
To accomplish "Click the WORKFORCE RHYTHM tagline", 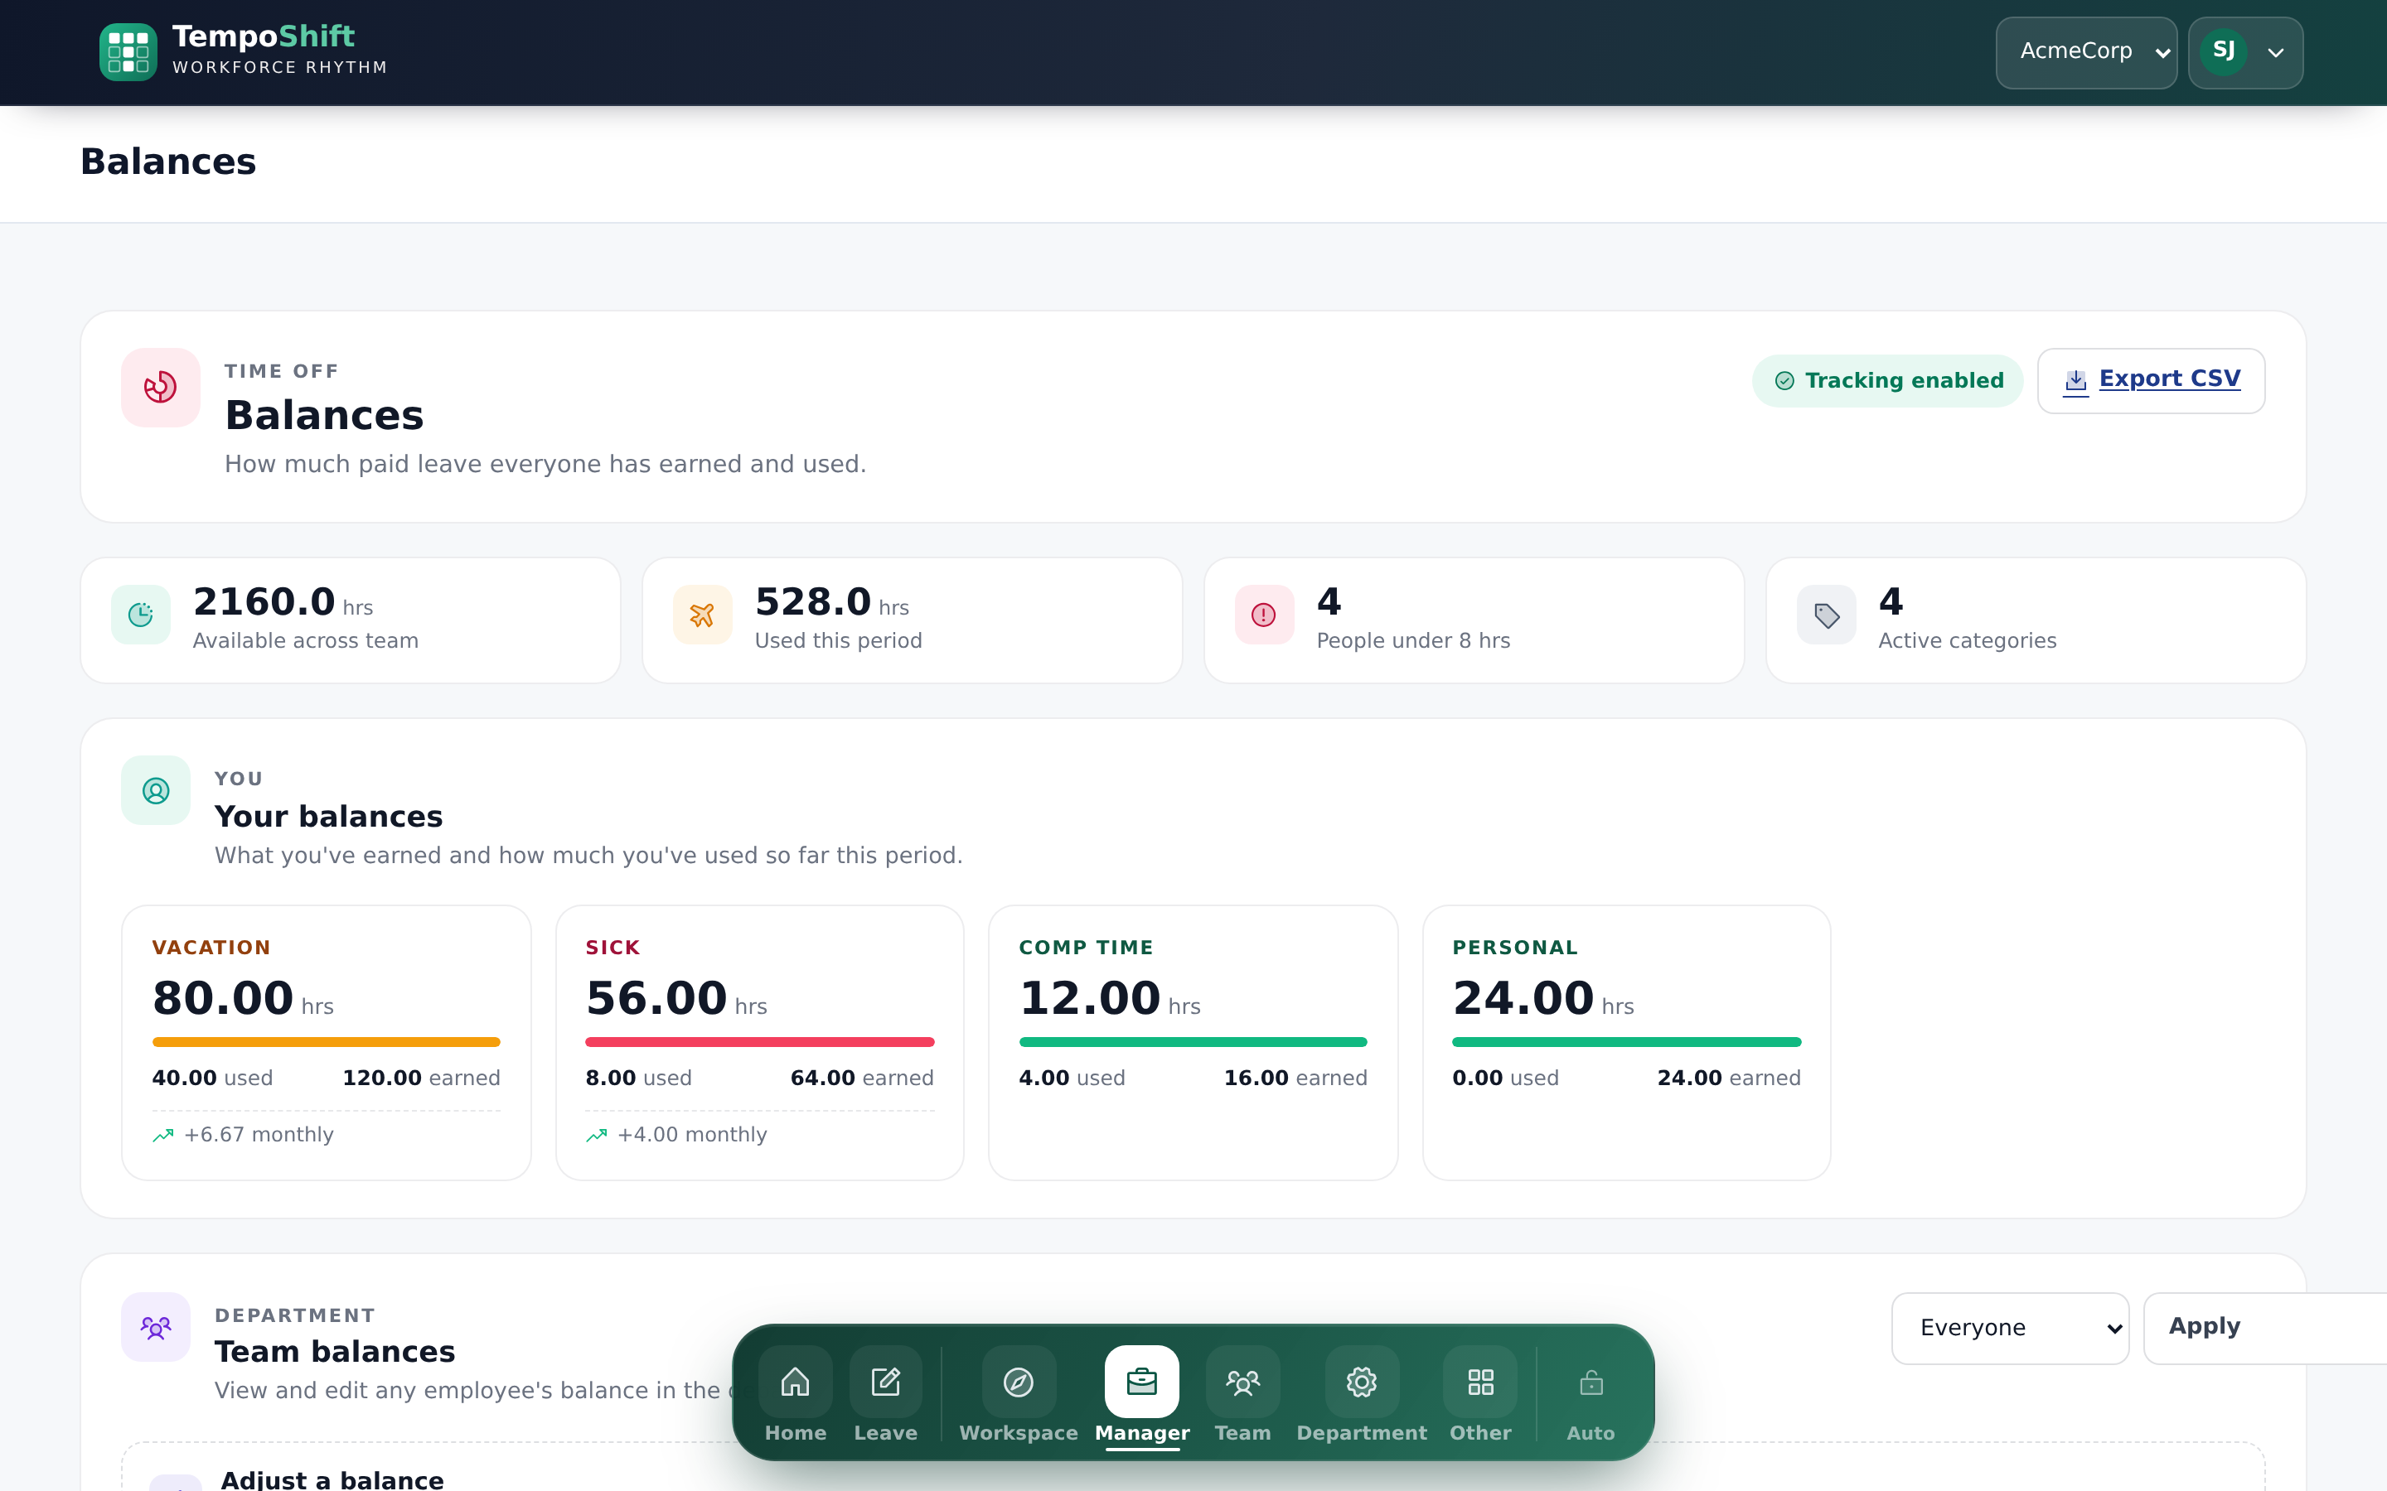I will (280, 67).
